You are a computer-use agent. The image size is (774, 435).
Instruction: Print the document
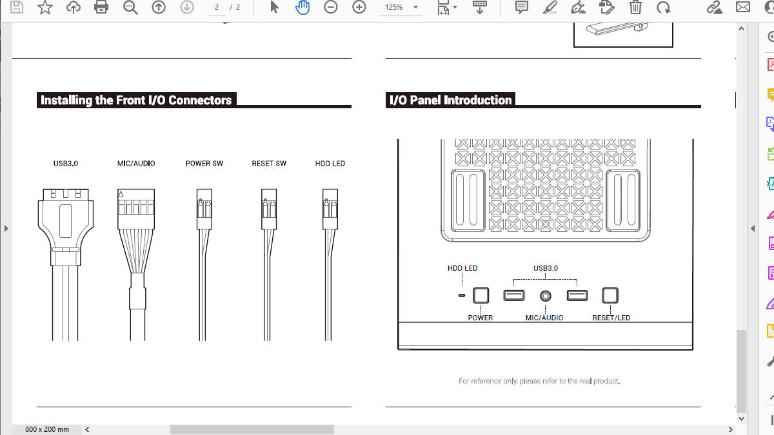click(x=101, y=8)
